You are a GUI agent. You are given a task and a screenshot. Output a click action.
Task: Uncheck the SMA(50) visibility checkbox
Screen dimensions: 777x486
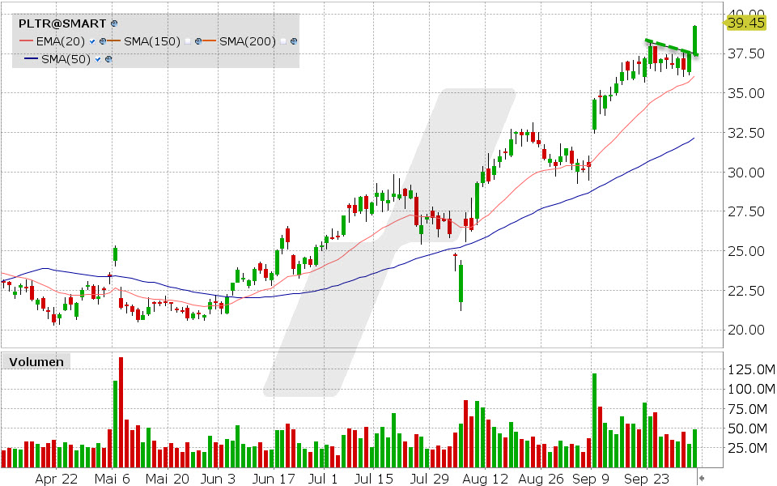[x=98, y=59]
